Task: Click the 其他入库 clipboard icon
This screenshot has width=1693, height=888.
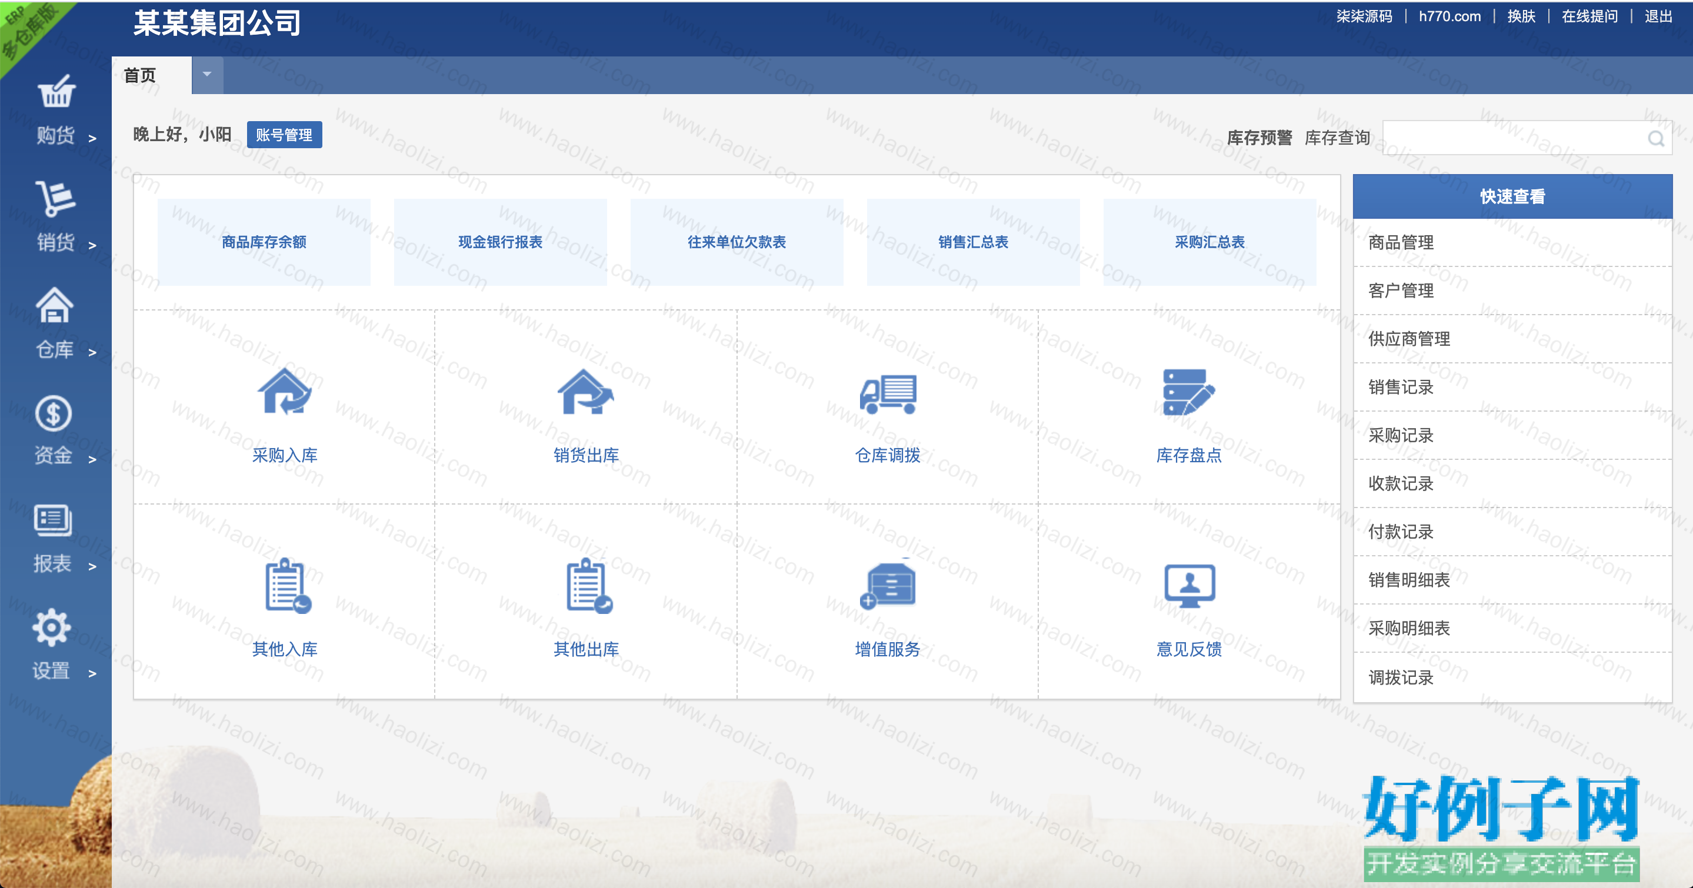Action: click(288, 586)
